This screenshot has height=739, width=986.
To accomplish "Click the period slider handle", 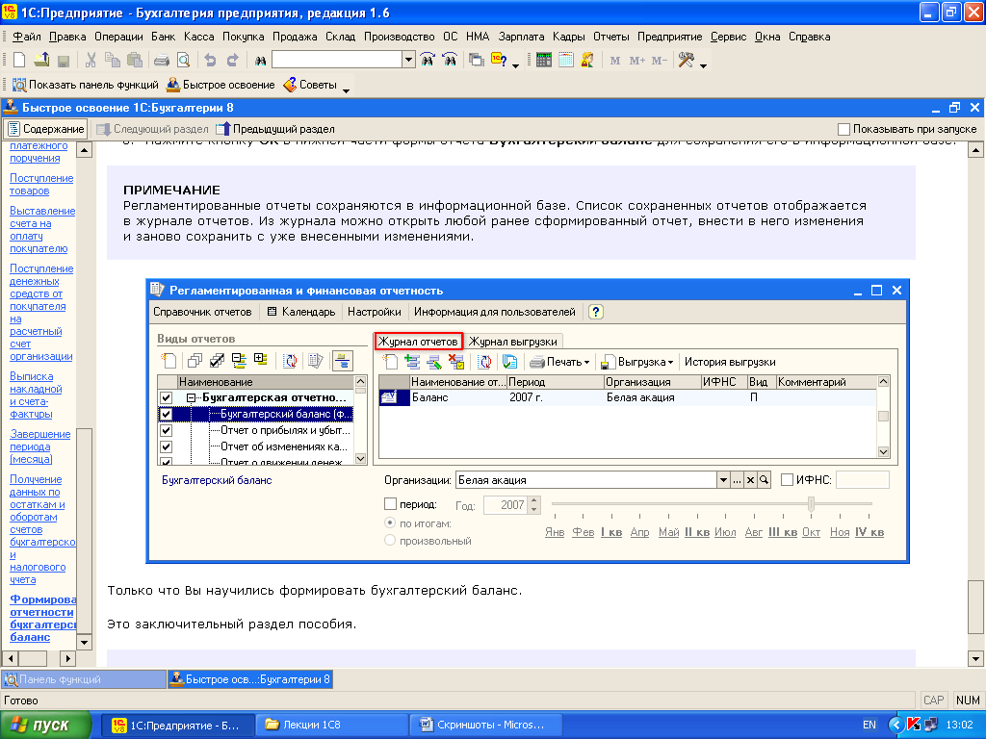I will 811,504.
